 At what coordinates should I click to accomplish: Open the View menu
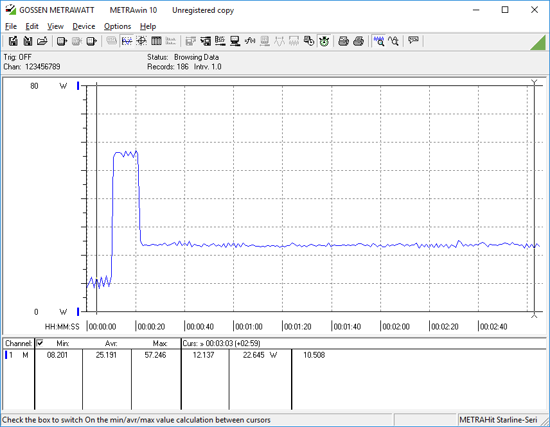pos(55,26)
